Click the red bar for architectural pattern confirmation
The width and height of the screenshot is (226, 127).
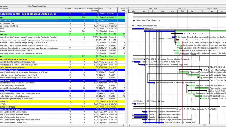click(x=178, y=40)
